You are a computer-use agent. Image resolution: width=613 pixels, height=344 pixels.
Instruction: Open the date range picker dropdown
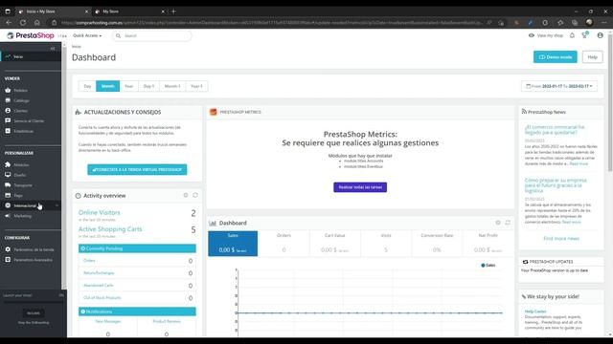[x=559, y=86]
